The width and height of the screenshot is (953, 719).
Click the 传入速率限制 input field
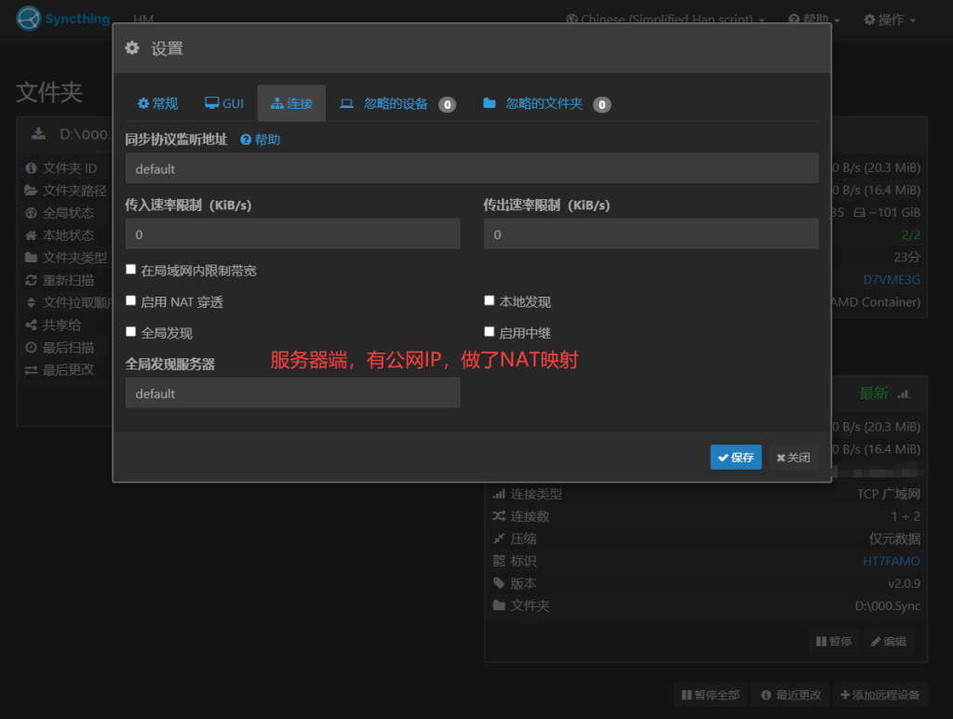pos(292,234)
